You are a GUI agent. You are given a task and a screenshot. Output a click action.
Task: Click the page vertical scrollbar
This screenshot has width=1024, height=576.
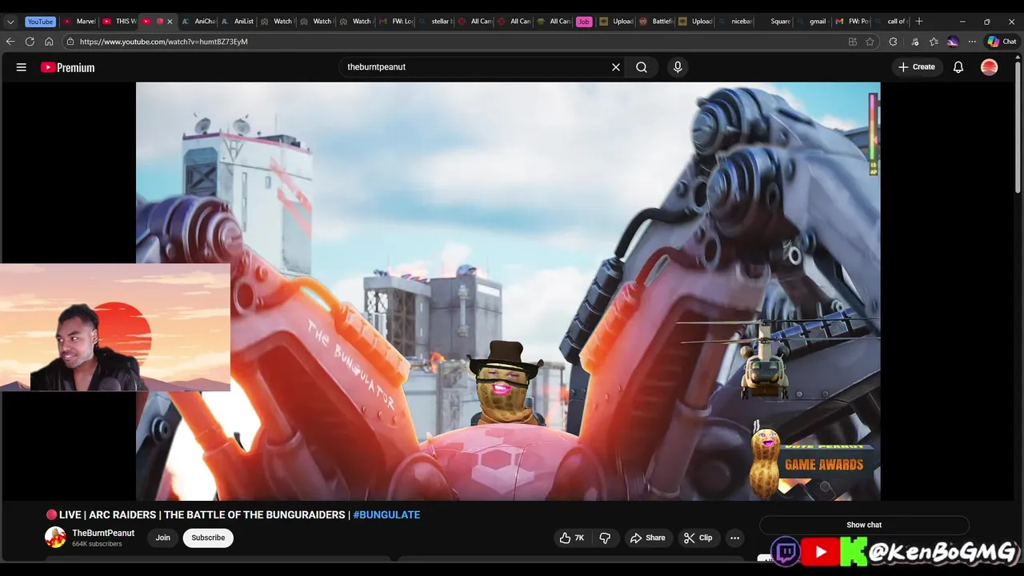[1018, 128]
